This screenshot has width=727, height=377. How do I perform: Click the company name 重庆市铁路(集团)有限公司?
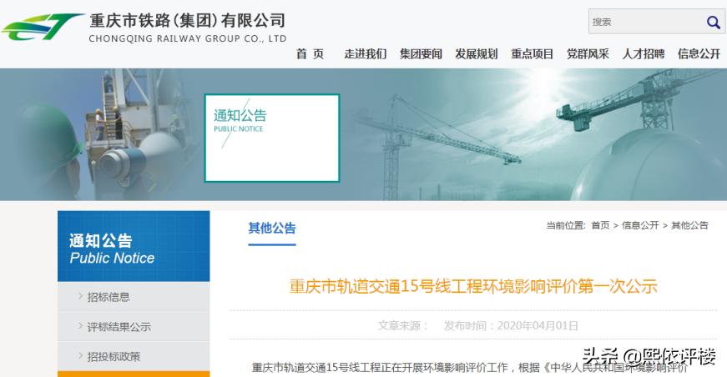click(187, 20)
